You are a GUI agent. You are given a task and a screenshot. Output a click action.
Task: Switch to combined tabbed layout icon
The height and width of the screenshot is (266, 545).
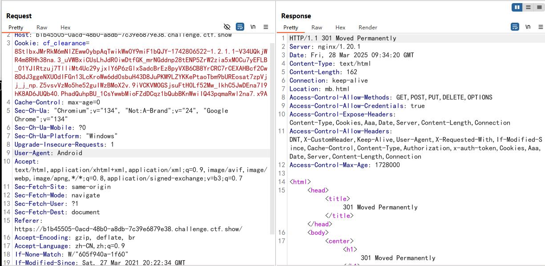click(539, 7)
